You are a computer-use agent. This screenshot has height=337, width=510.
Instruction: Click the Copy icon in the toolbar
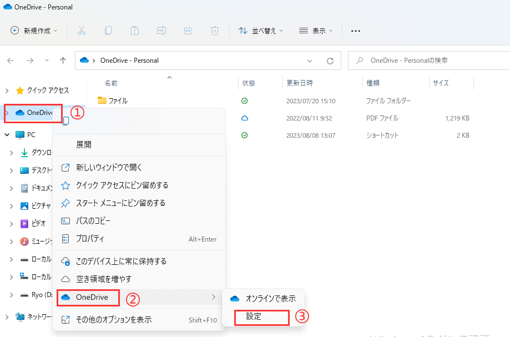point(108,31)
